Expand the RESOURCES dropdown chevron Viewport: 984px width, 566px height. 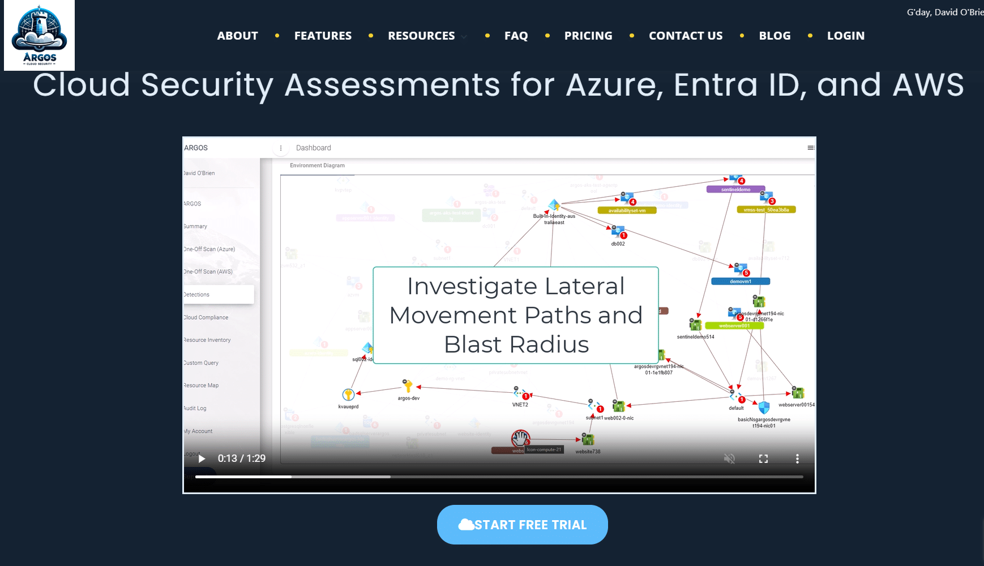(x=464, y=37)
